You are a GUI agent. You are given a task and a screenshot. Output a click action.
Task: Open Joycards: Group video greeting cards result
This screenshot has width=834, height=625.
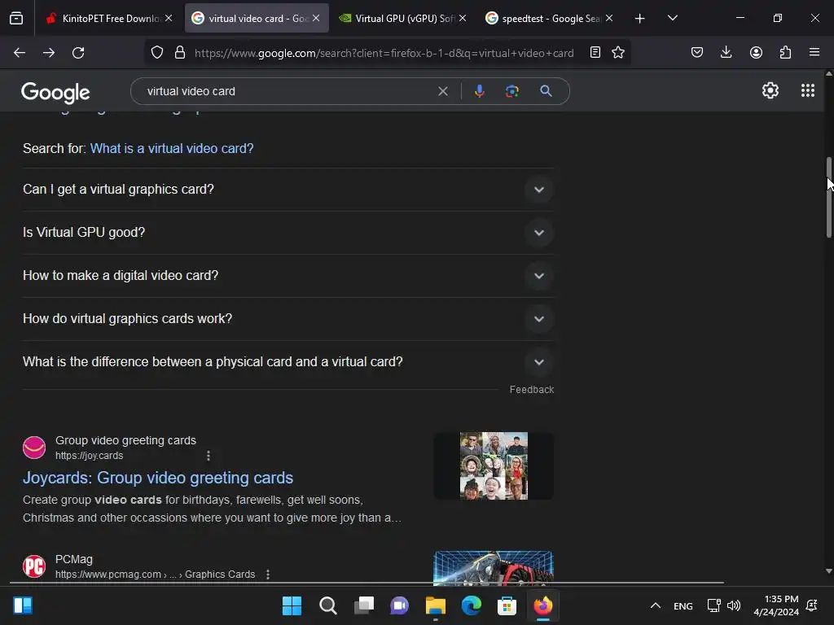[158, 478]
